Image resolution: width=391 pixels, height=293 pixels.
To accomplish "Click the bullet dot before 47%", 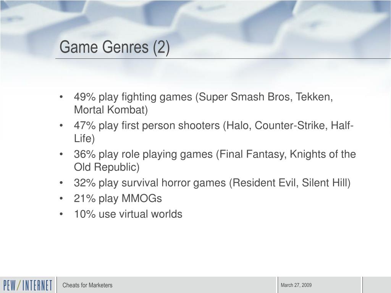I will [x=61, y=126].
